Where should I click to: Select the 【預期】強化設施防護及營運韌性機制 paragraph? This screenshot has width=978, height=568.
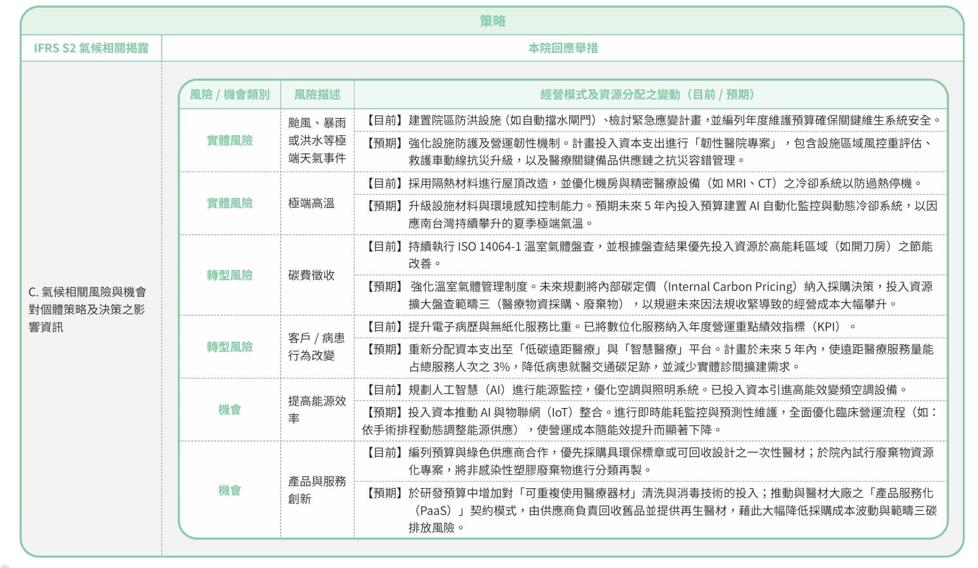pyautogui.click(x=648, y=151)
